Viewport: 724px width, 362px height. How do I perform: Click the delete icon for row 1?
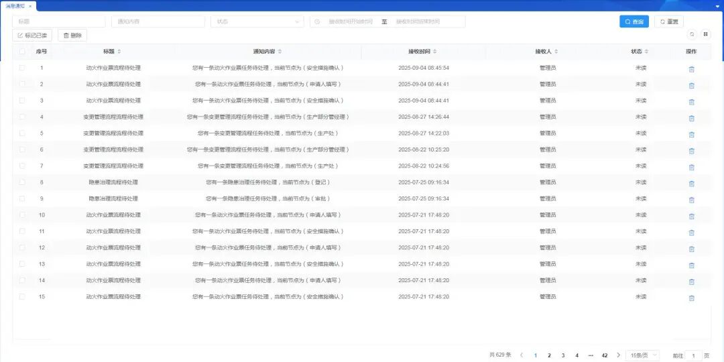(691, 68)
